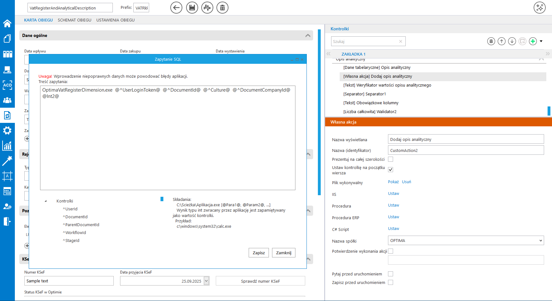
Task: Click 'Pokaż' link for Plik wykonywalny
Action: pos(393,182)
